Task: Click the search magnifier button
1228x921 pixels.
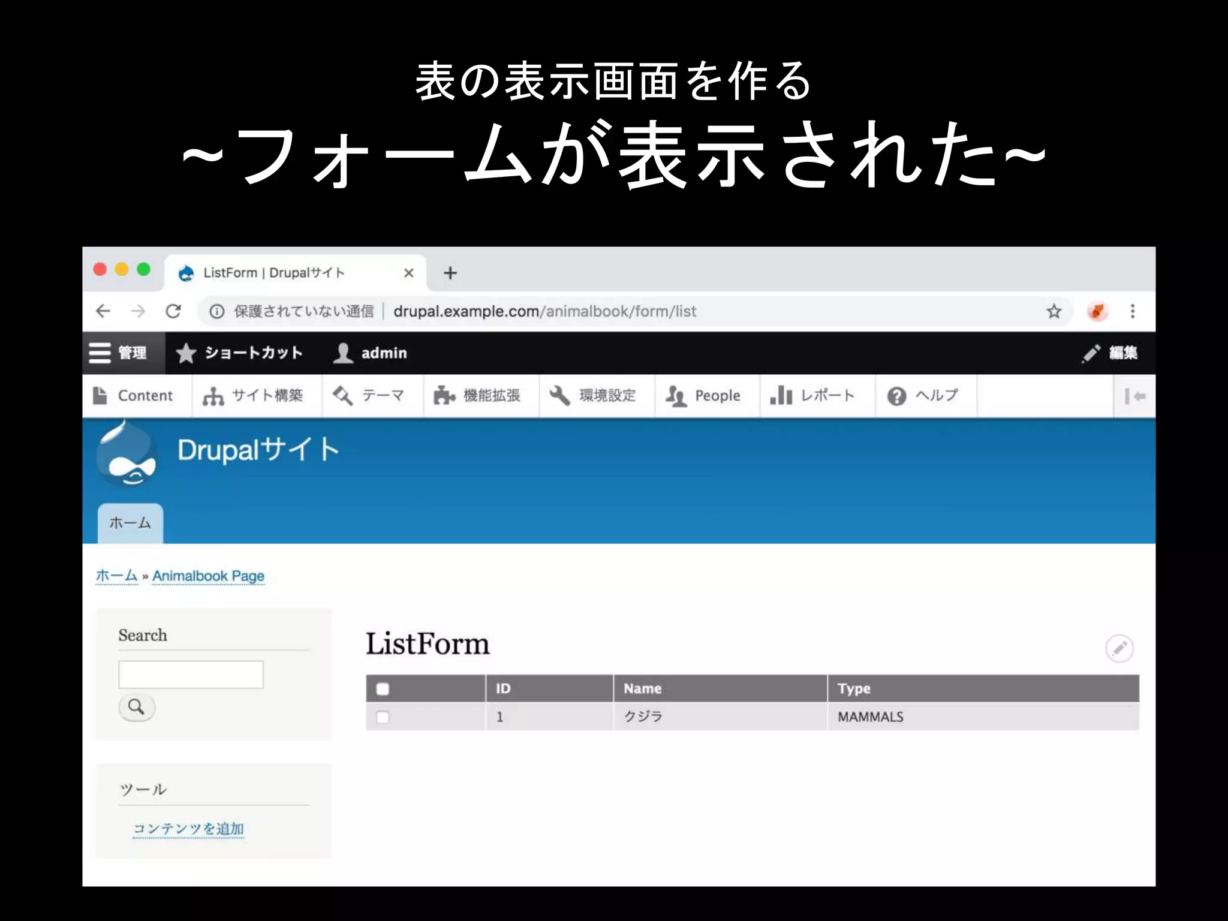Action: pos(137,707)
